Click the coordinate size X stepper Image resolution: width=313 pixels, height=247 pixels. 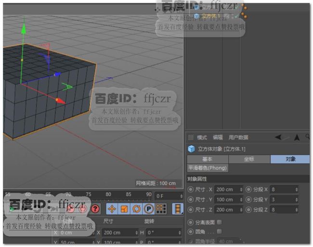136,233
